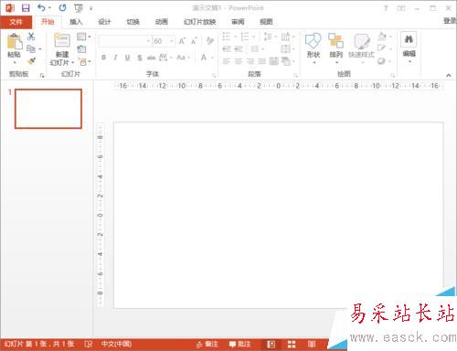Toggle Center paragraph alignment

point(239,61)
